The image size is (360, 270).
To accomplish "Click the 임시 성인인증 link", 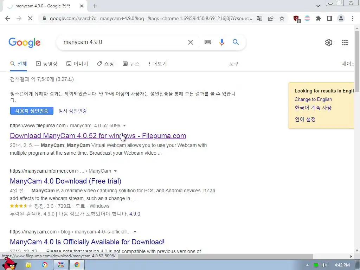I will coord(73,111).
